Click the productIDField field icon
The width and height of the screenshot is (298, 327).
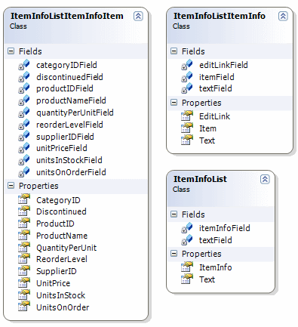pos(24,88)
